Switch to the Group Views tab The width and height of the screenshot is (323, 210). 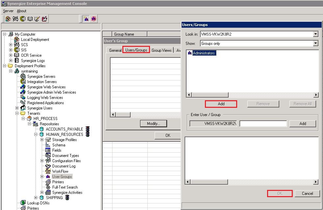(x=161, y=50)
